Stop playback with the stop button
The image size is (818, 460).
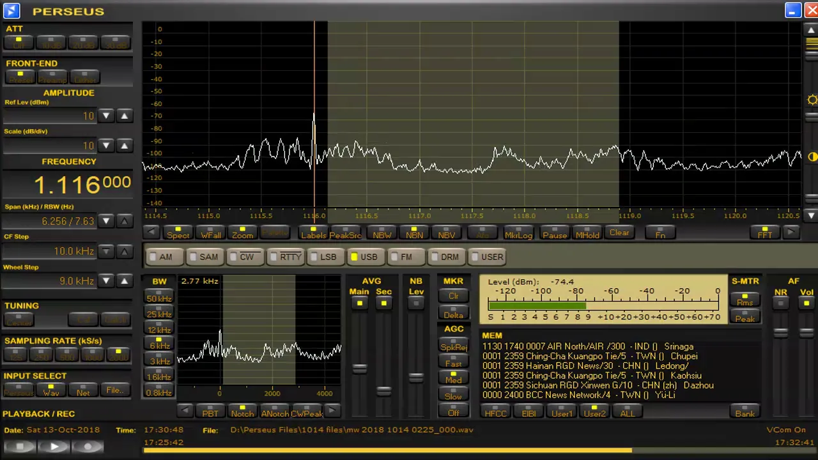pos(20,447)
